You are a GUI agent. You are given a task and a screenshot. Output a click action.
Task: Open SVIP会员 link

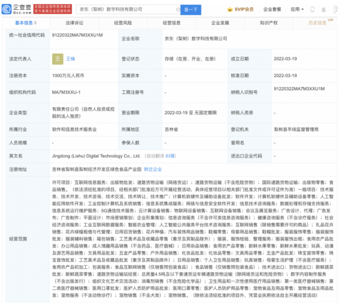(x=244, y=9)
